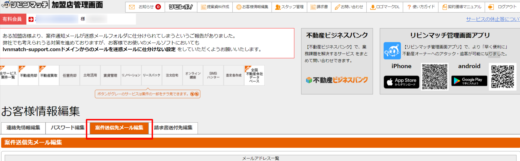
Task: Click the 加盟店管理画面 title text
Action: (78, 5)
